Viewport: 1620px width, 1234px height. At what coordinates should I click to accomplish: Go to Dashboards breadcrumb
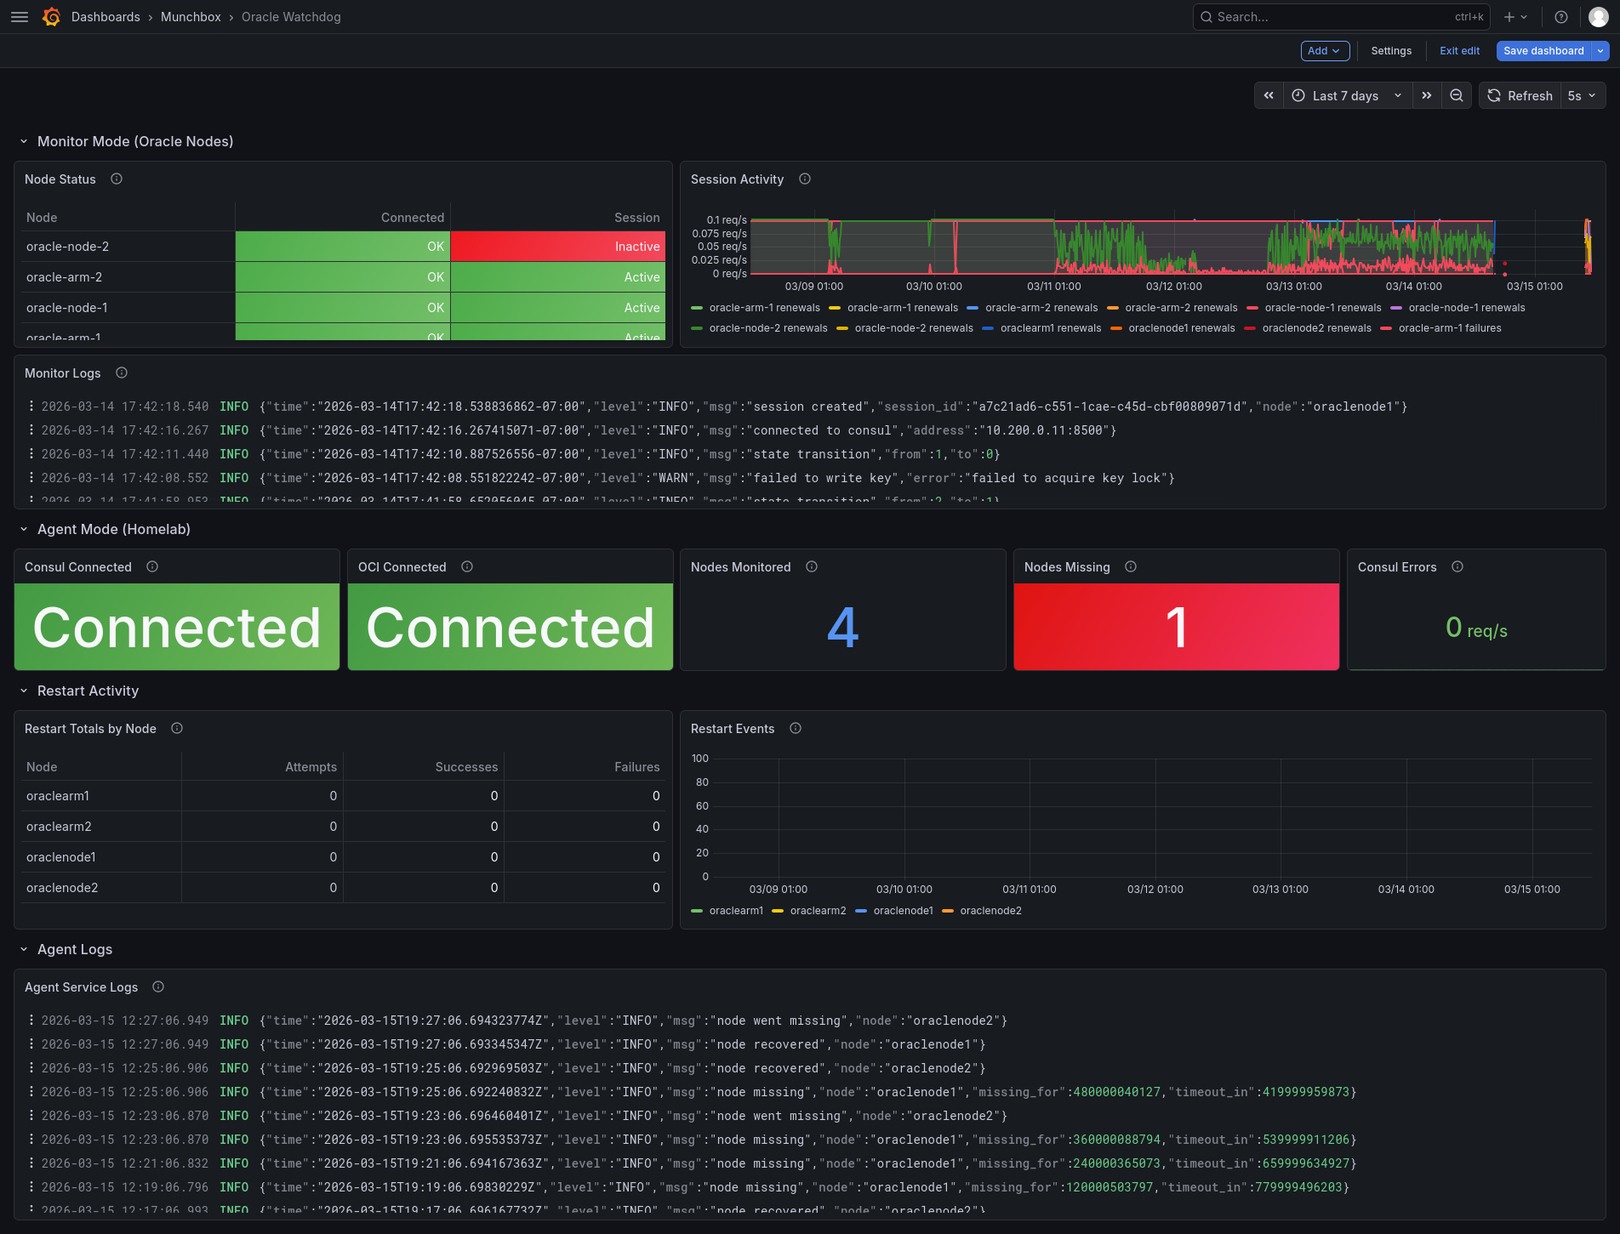106,17
